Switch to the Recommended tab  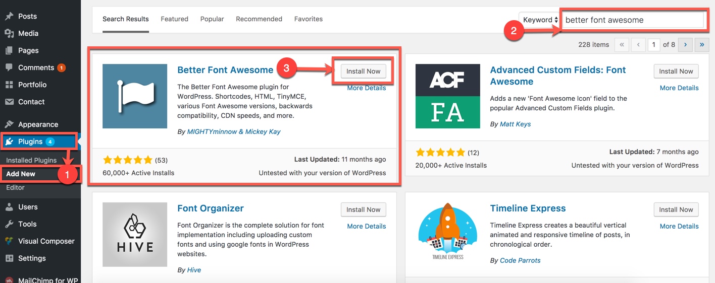259,19
